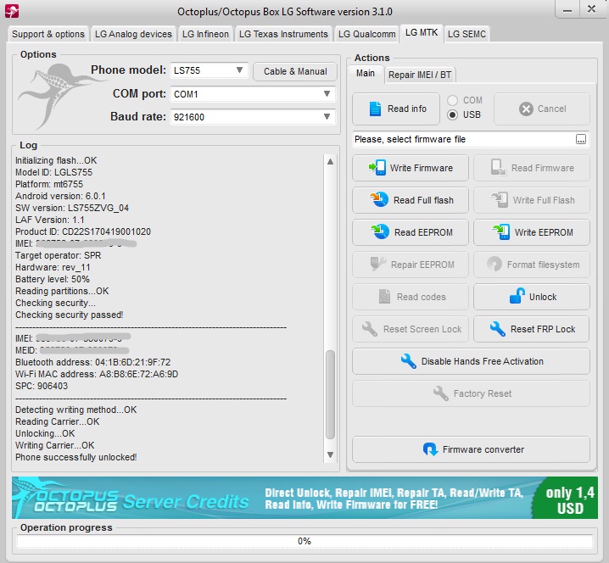Switch to LG Qualcomm tab

pos(366,34)
